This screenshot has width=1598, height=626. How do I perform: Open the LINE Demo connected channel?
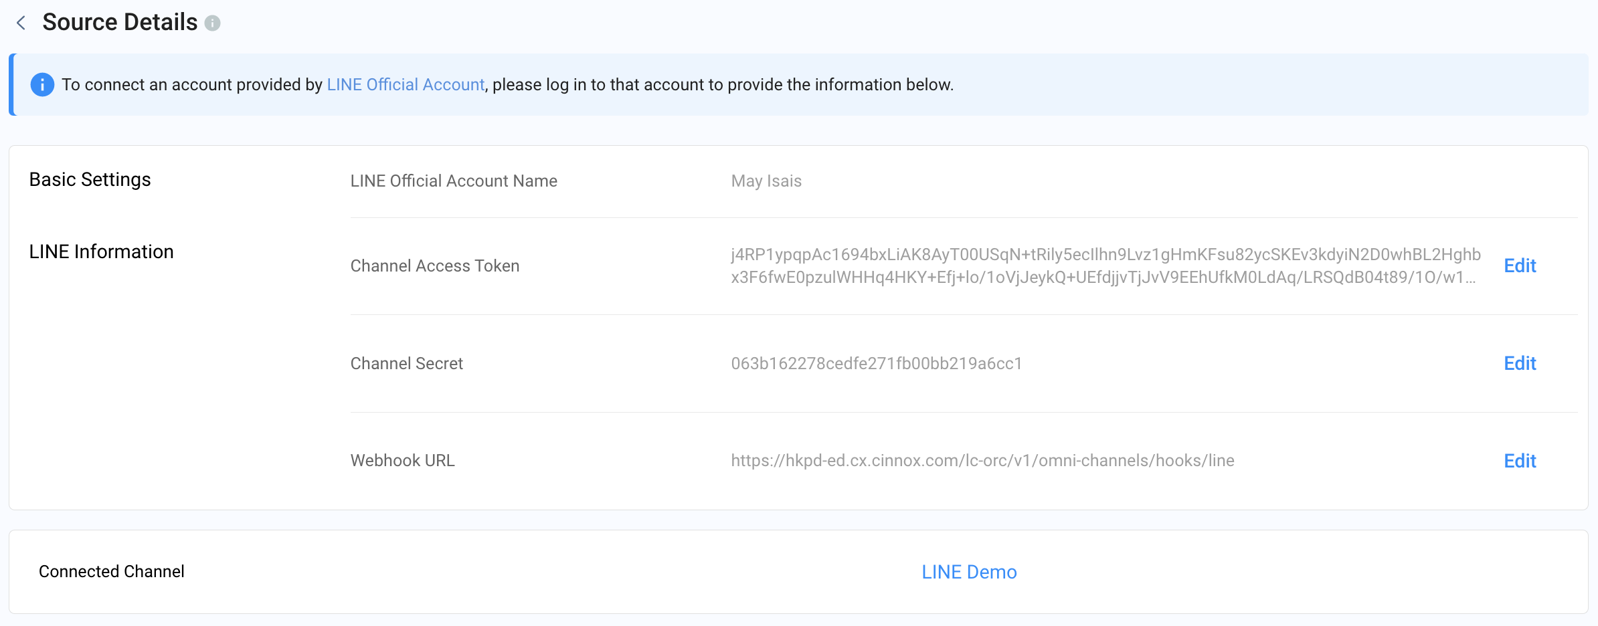click(969, 572)
